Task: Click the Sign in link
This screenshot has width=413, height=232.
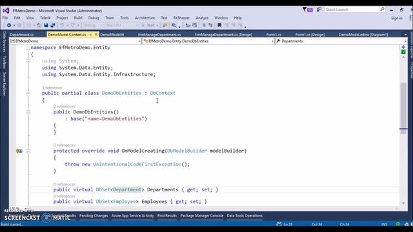Action: pyautogui.click(x=397, y=18)
